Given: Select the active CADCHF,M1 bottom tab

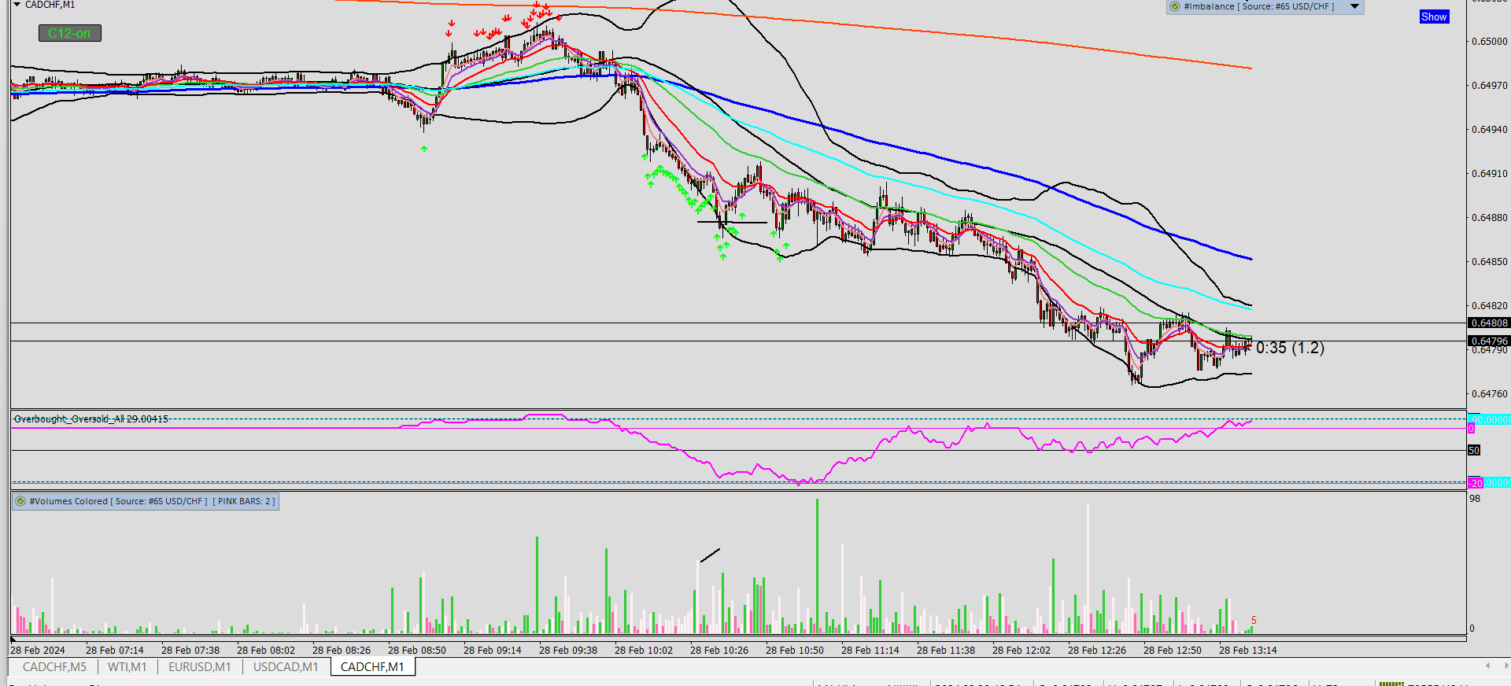Looking at the screenshot, I should (x=372, y=667).
